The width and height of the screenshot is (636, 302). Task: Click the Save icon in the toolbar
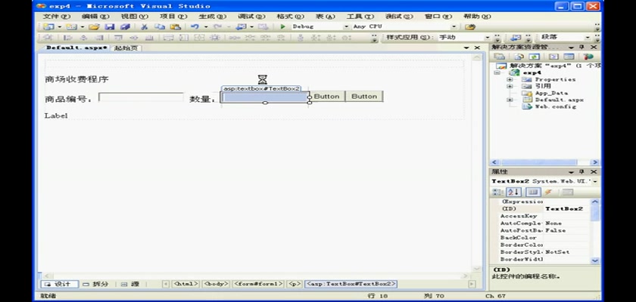tap(110, 26)
